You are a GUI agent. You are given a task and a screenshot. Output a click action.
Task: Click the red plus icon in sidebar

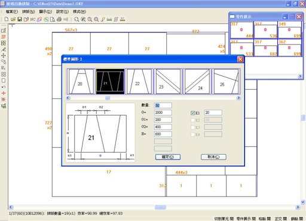(4, 93)
